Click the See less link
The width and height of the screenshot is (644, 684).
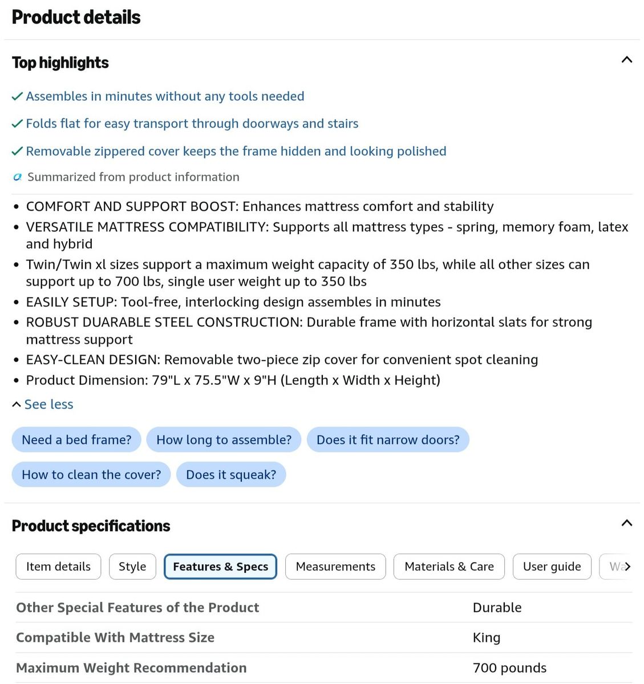pyautogui.click(x=43, y=404)
